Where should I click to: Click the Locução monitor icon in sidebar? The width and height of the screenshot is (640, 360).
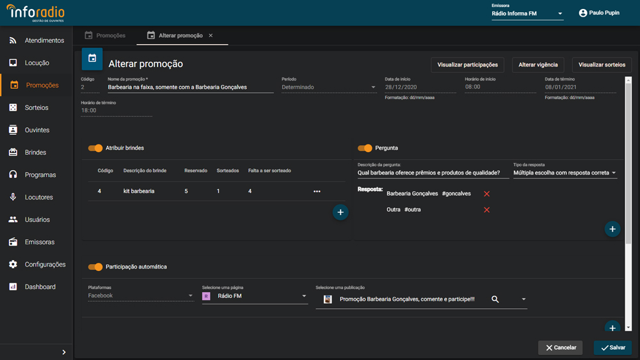pos(13,63)
